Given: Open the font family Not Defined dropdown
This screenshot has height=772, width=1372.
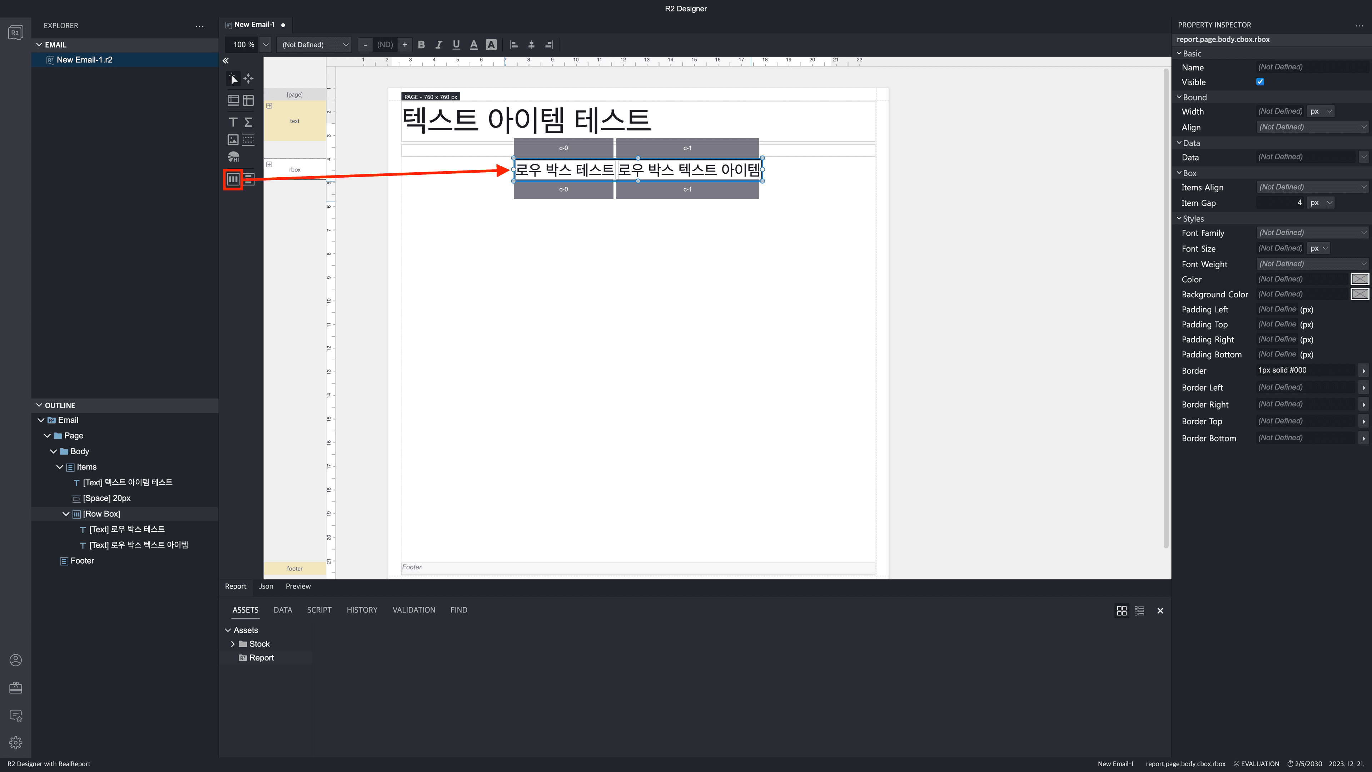Looking at the screenshot, I should (x=314, y=45).
